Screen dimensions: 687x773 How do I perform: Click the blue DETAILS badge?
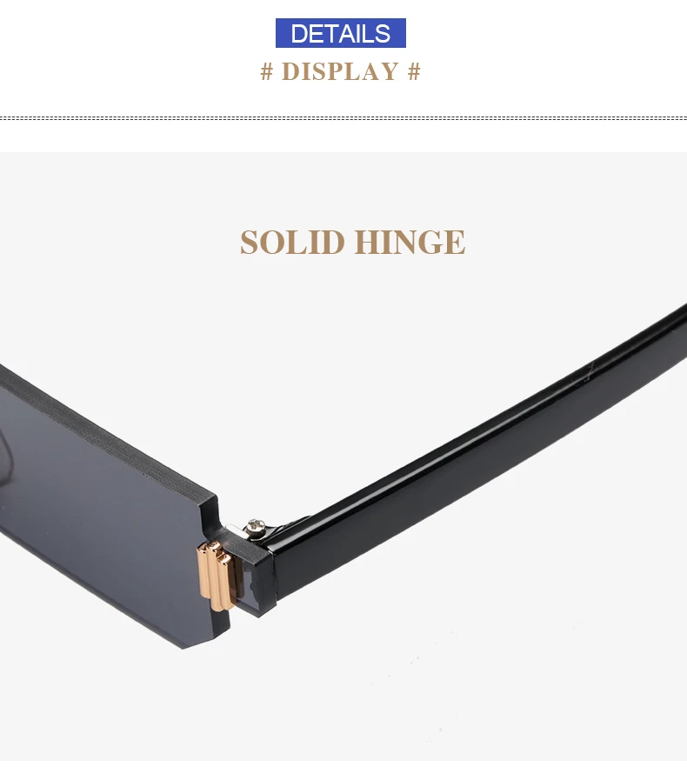click(340, 33)
